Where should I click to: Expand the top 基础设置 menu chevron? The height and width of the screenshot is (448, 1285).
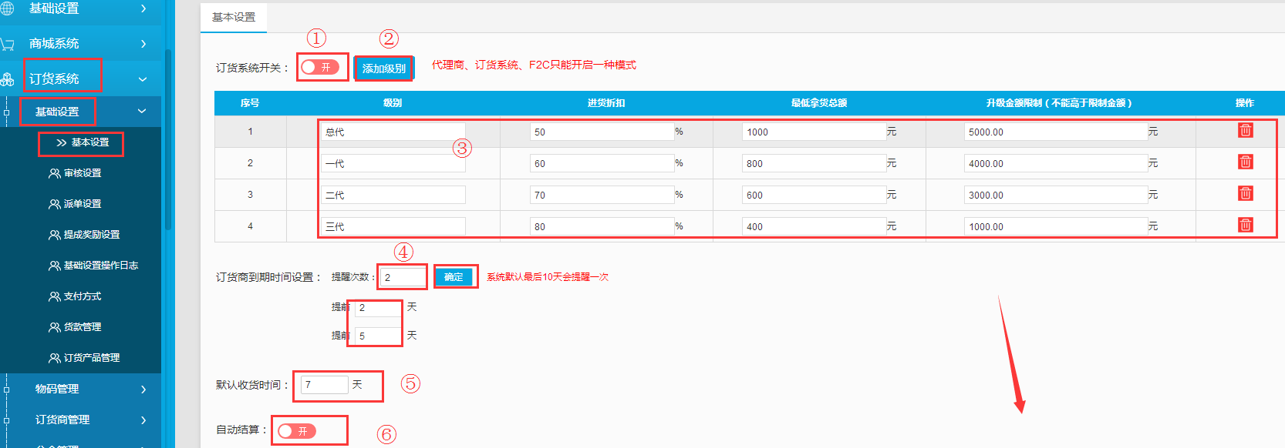coord(143,8)
